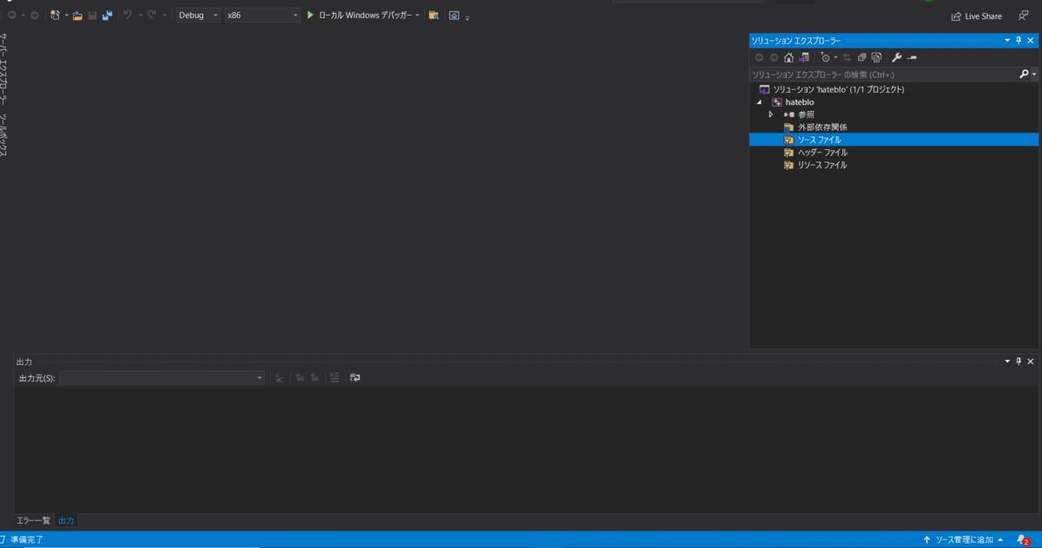Go to next message icon in Output
Screen dimensions: 1042x548
pos(314,377)
